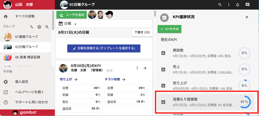Click 61% progress ring for 見積もり提案数
Image resolution: width=259 pixels, height=116 pixels.
coord(244,102)
